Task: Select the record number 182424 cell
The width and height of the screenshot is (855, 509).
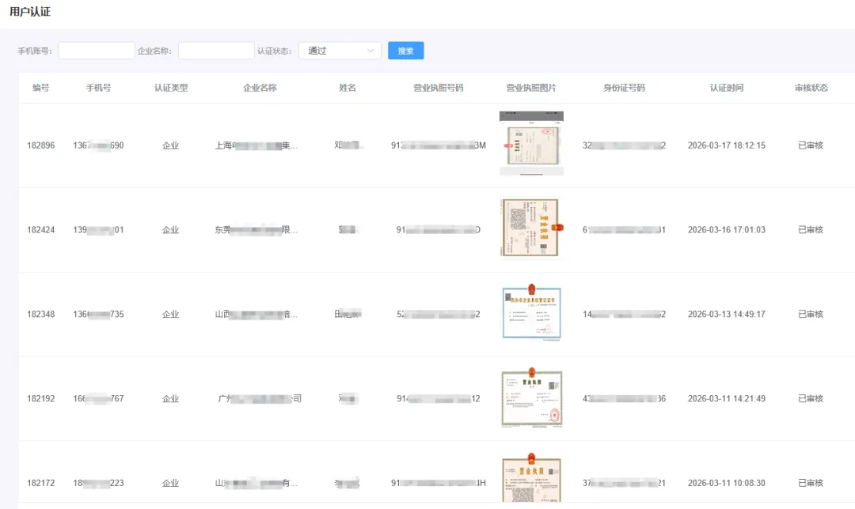Action: tap(41, 230)
